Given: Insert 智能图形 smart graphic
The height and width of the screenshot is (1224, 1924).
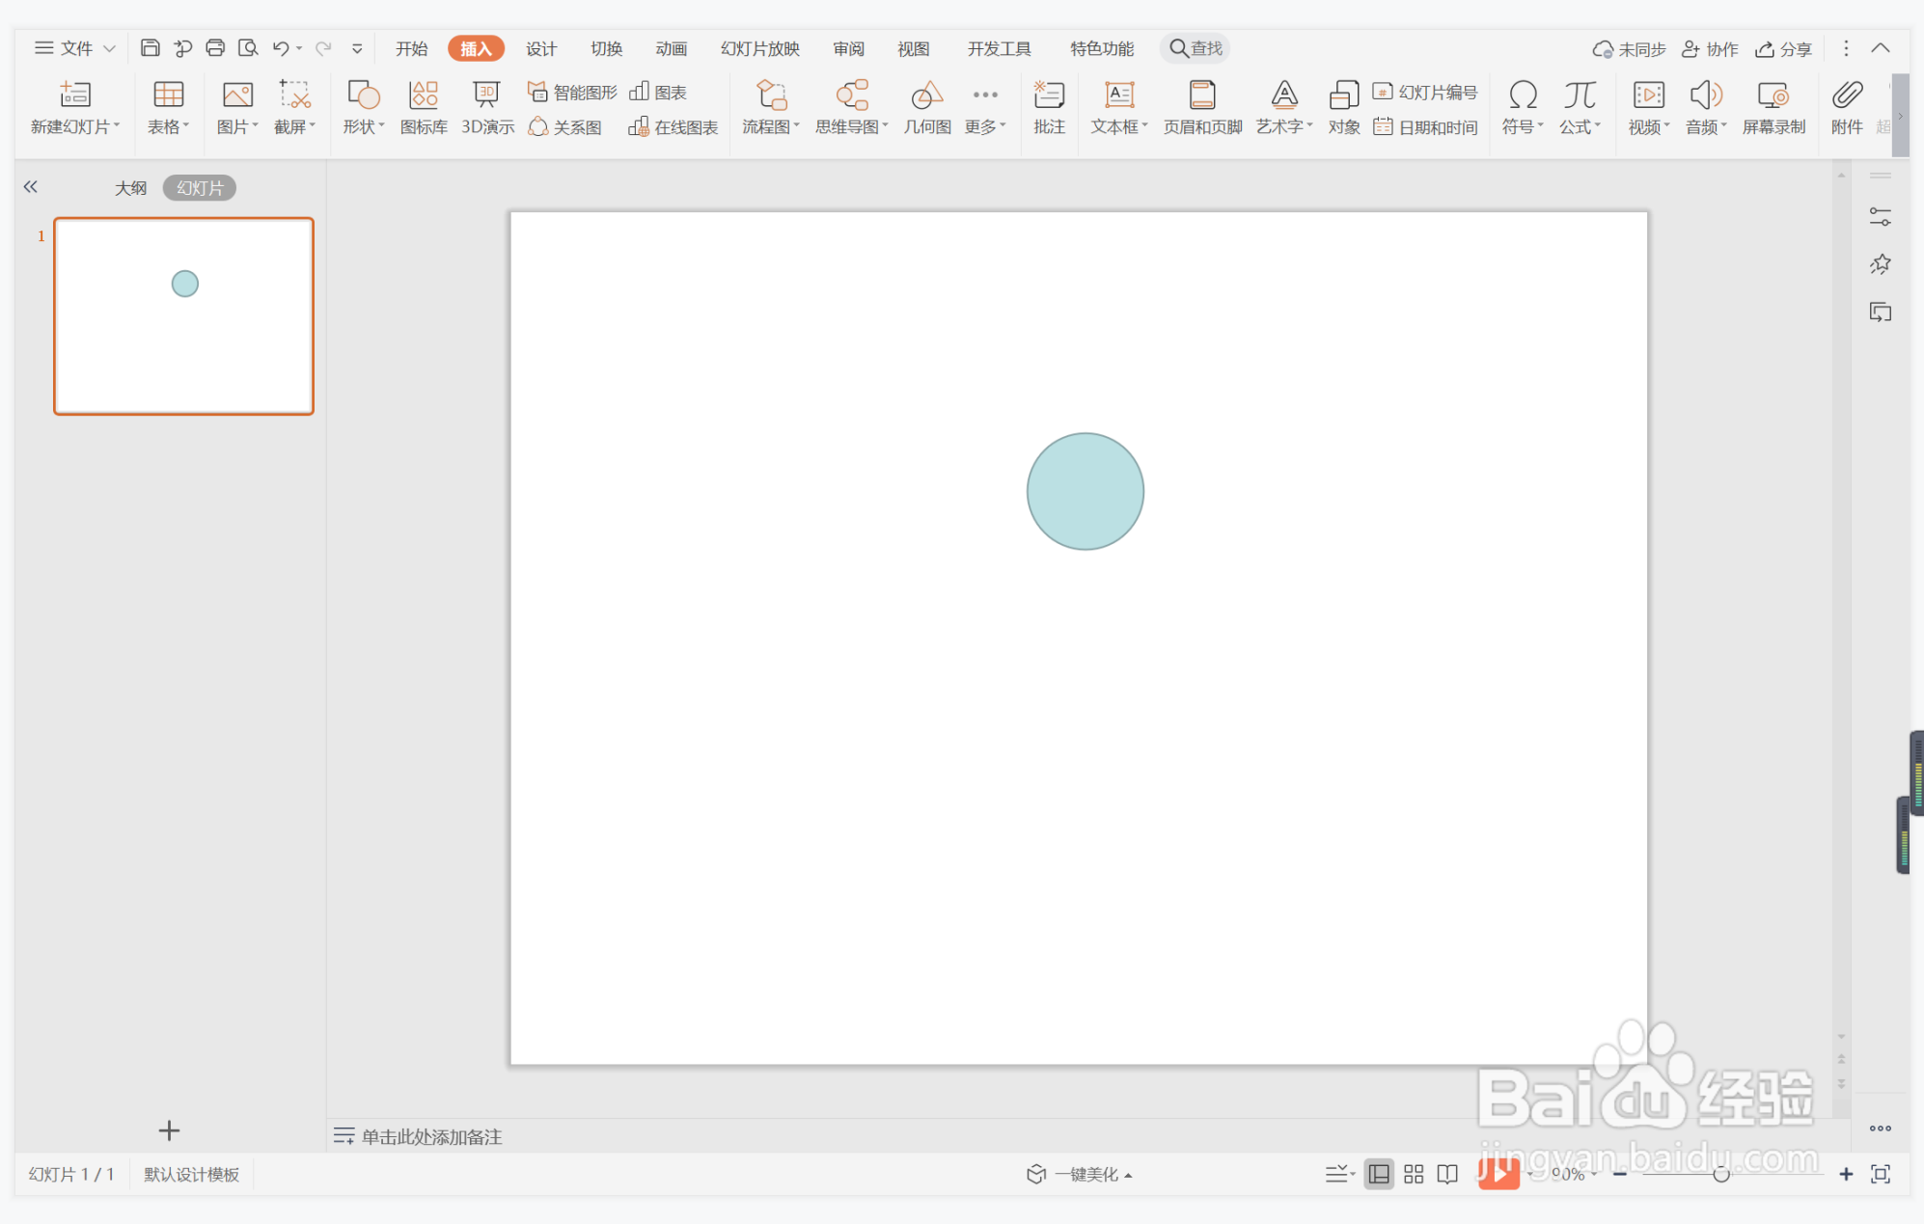Looking at the screenshot, I should point(572,92).
